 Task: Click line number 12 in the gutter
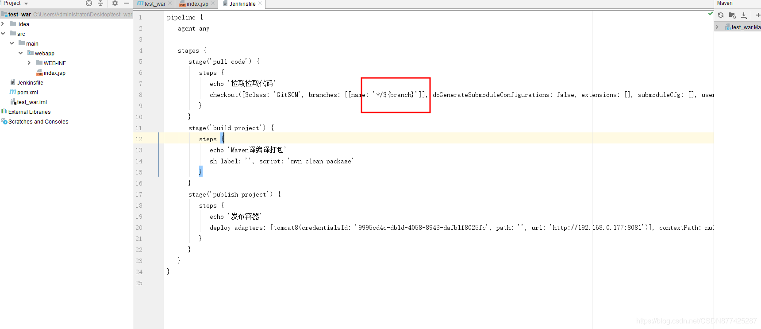tap(139, 139)
